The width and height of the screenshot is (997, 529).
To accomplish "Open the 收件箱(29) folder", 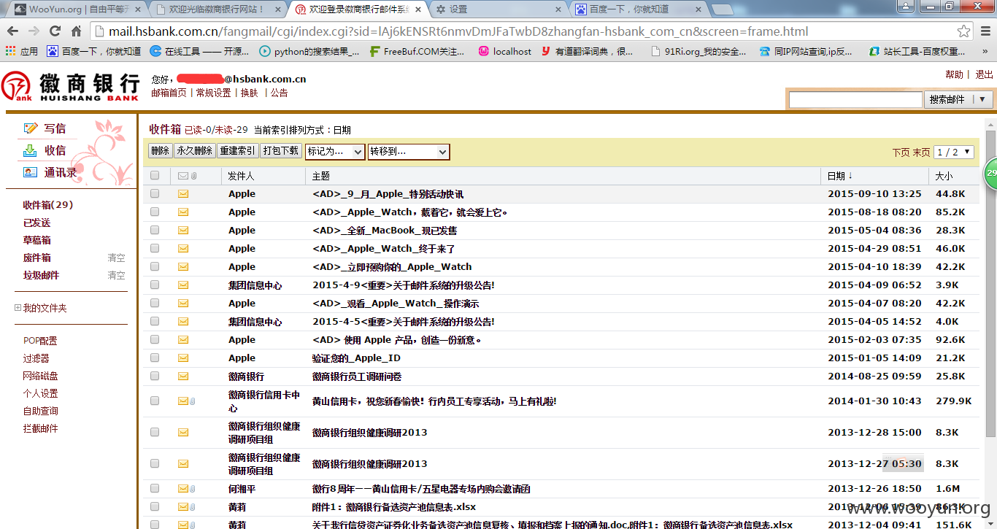I will 48,205.
